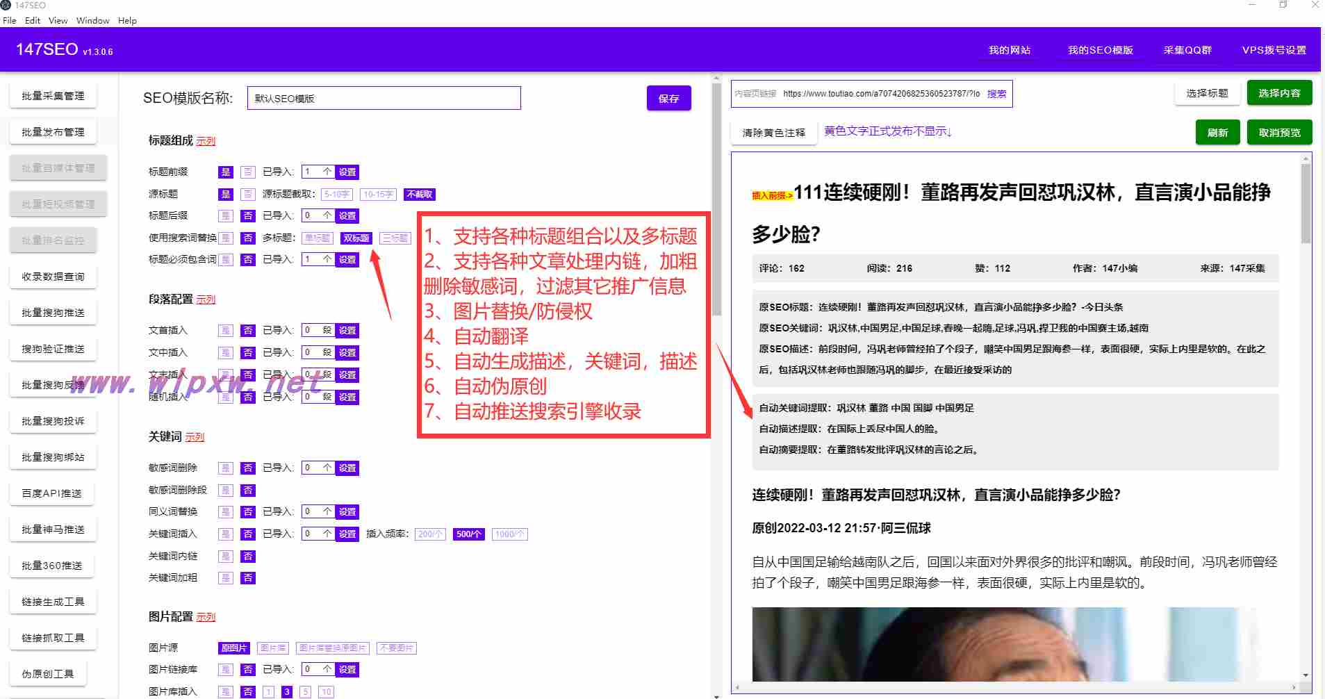The height and width of the screenshot is (699, 1325).
Task: Choose 5-10字 for 源标题截取
Action: (337, 195)
